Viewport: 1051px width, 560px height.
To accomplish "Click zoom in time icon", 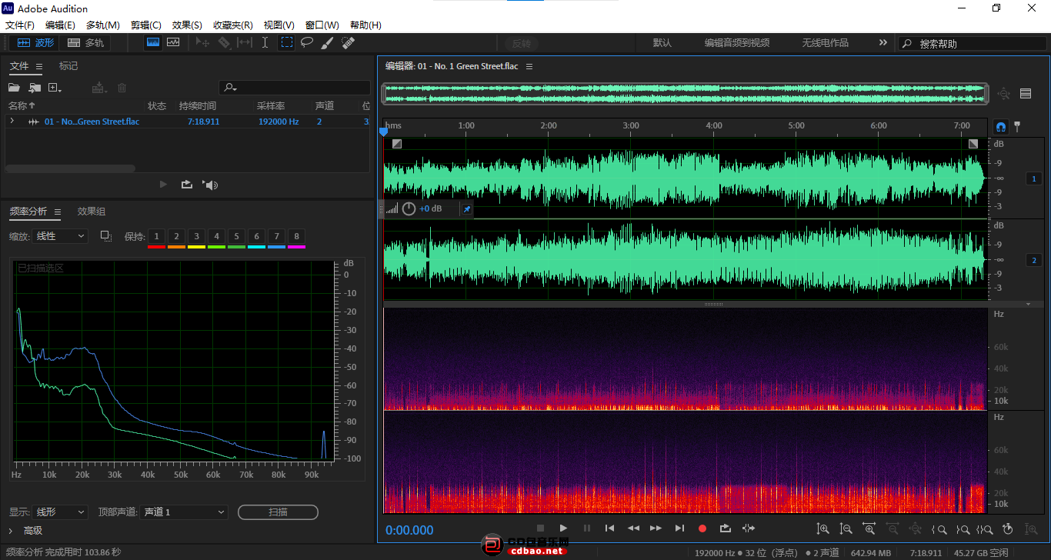I will [869, 528].
